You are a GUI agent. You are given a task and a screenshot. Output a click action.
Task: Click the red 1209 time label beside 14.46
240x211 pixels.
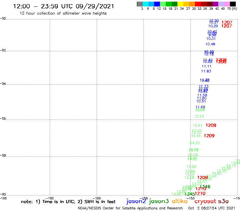click(x=209, y=136)
